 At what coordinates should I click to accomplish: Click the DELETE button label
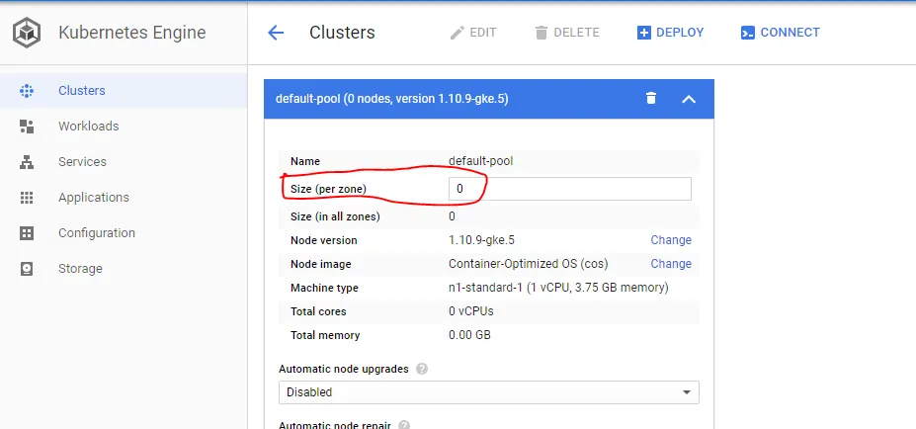pos(577,33)
